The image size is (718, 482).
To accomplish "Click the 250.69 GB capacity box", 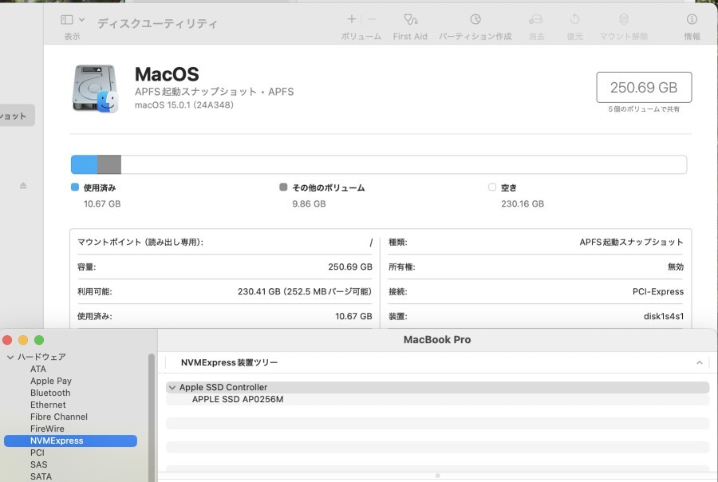I will point(644,87).
